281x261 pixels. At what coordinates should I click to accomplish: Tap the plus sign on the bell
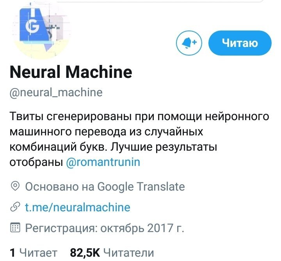tap(195, 42)
